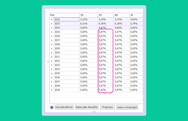Select the 1R column header
The height and width of the screenshot is (121, 188).
tap(136, 15)
